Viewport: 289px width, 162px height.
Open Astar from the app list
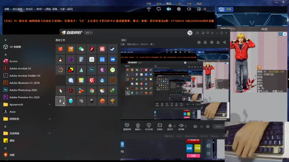point(13,112)
